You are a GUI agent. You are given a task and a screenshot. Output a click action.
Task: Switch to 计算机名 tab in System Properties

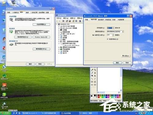(16, 13)
